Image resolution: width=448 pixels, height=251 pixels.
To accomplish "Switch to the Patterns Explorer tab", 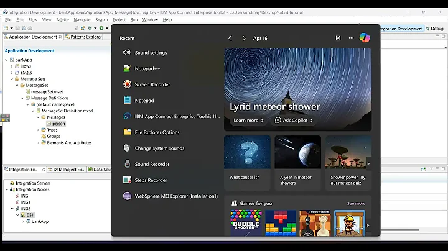I will coord(83,37).
